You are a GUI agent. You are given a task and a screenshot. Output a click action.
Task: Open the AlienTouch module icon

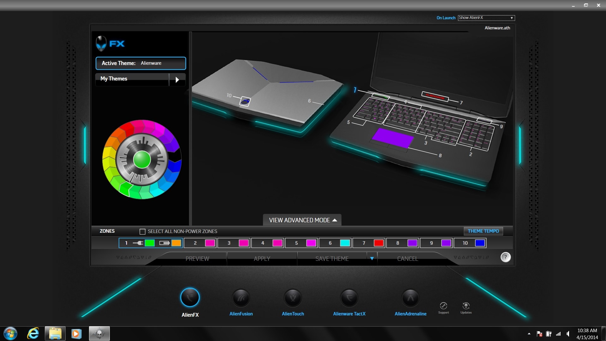(293, 298)
